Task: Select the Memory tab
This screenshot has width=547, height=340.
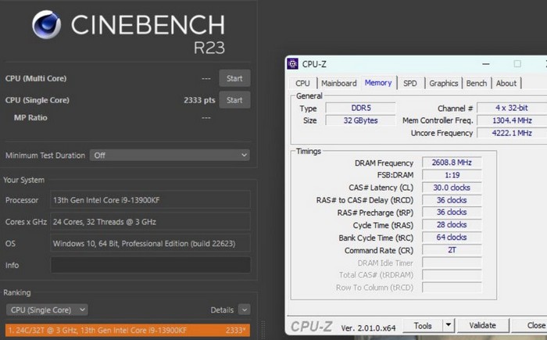Action: (378, 84)
